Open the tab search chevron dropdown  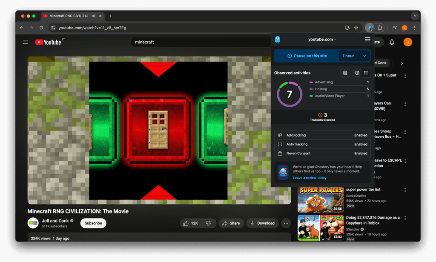click(415, 16)
